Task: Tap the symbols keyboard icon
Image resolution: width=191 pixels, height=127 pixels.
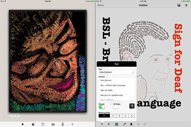Action: 132,106
